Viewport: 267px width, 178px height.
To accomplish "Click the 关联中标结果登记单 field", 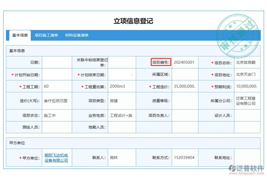I will [122, 62].
